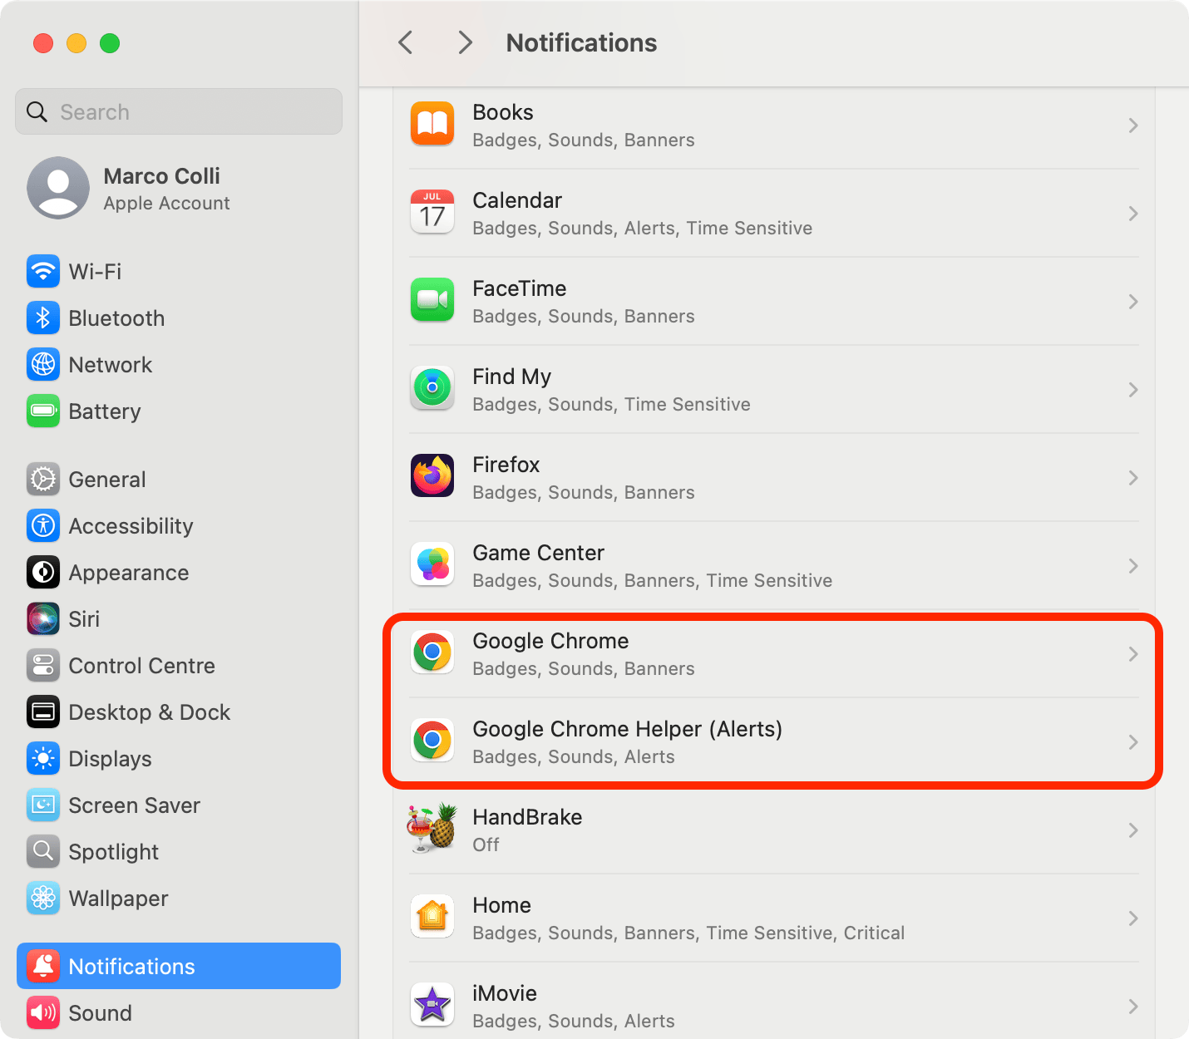
Task: Click the Game Center app icon
Action: (432, 564)
